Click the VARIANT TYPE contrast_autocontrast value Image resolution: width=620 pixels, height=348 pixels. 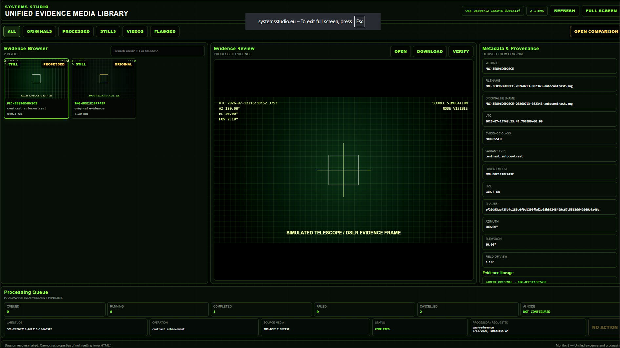[504, 156]
